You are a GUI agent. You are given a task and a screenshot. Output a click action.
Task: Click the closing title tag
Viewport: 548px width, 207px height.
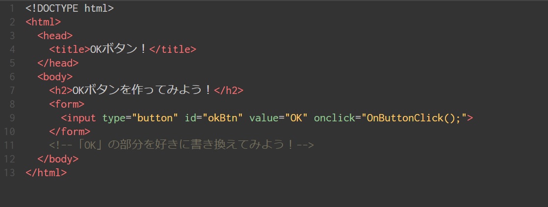click(172, 49)
